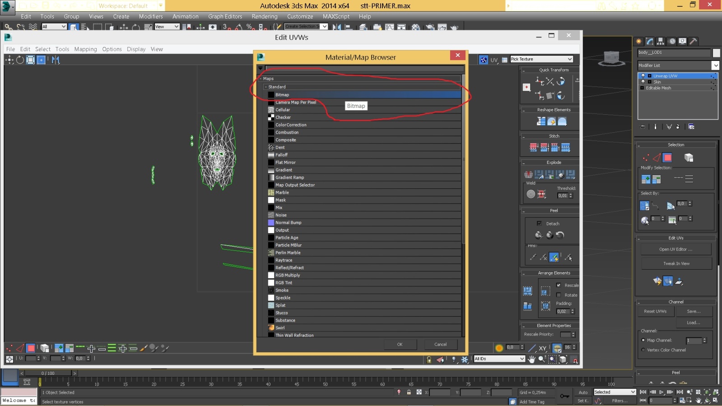The height and width of the screenshot is (406, 722).
Task: Click OK in Material/Map Browser
Action: coord(400,344)
